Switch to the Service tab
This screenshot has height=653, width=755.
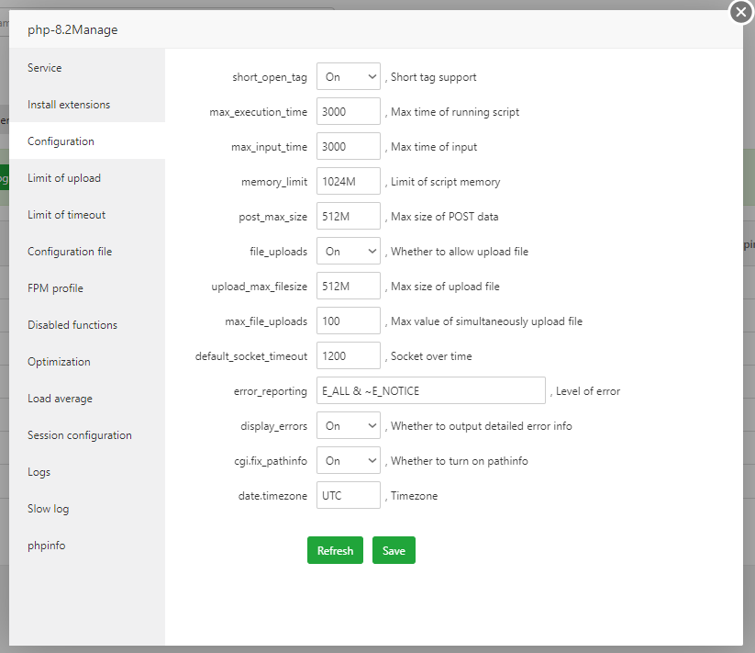[45, 68]
